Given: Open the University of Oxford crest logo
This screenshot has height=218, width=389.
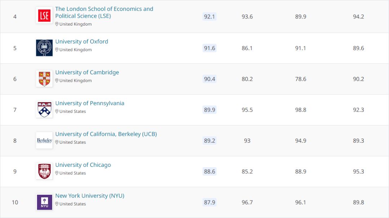Looking at the screenshot, I should tap(44, 48).
